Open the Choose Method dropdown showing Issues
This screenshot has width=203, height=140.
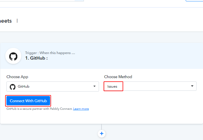150,86
